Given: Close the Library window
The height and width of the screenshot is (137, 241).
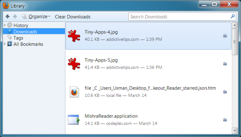Looking at the screenshot, I should [229, 4].
